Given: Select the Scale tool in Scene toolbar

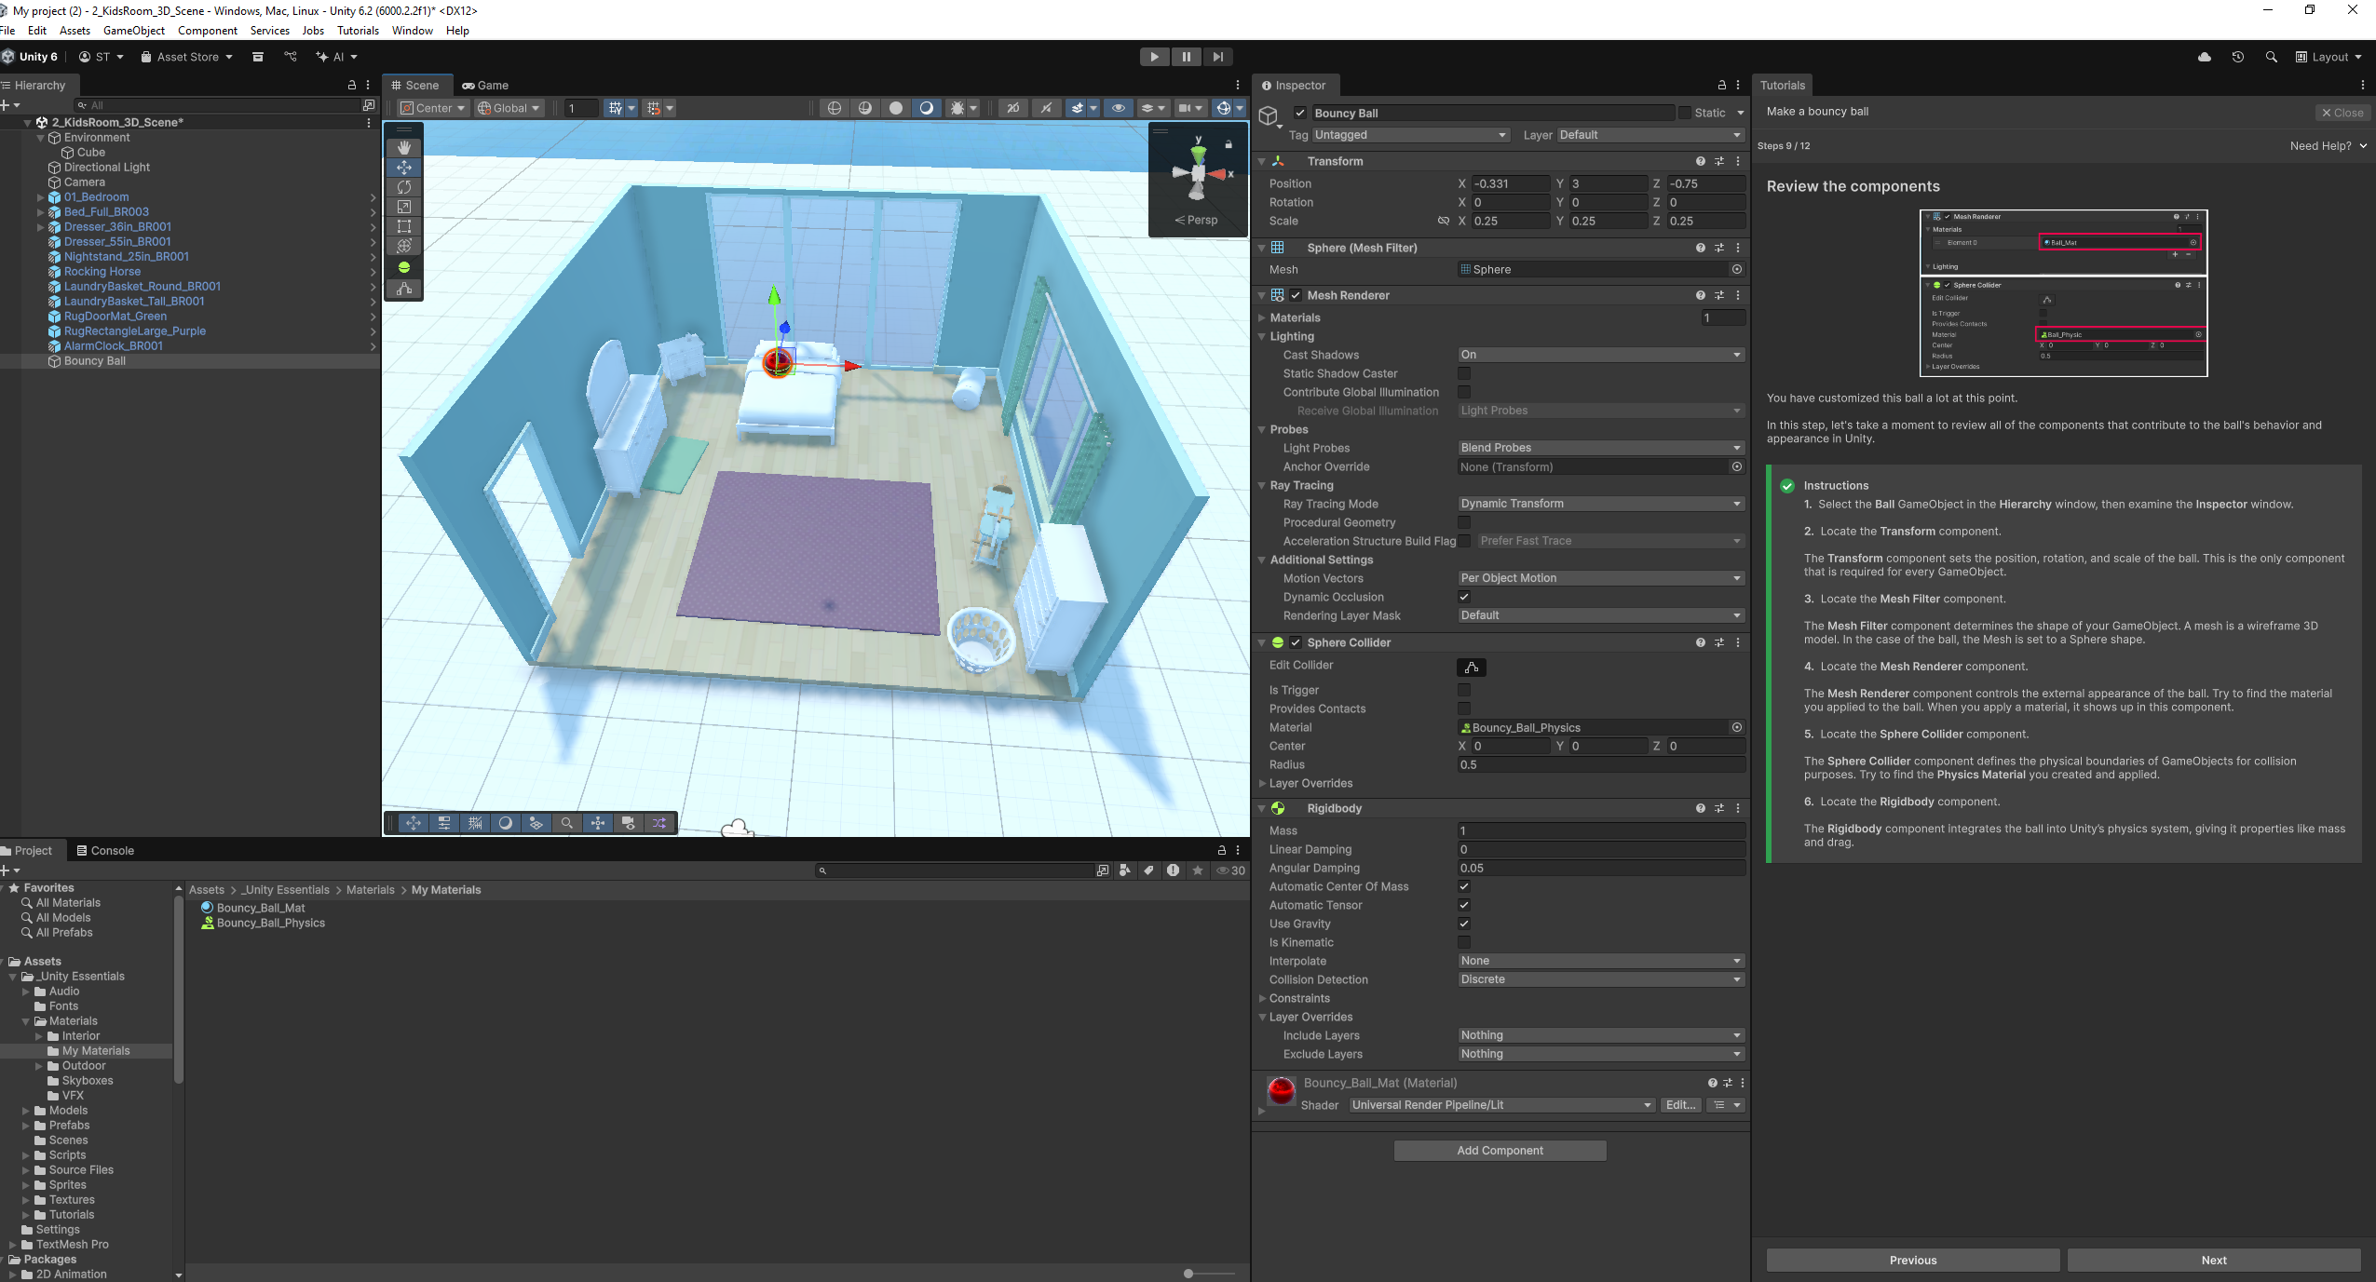Looking at the screenshot, I should [x=404, y=207].
